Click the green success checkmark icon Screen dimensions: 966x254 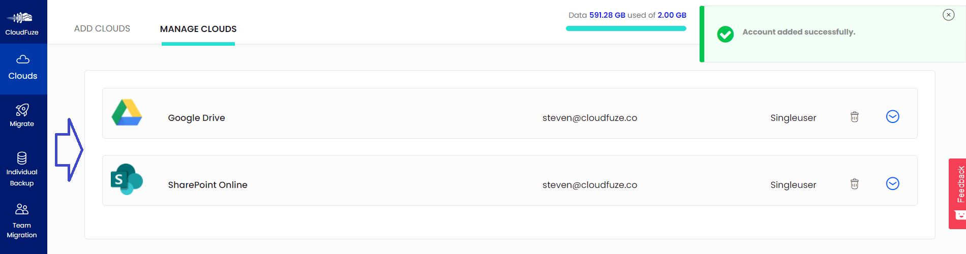[726, 34]
